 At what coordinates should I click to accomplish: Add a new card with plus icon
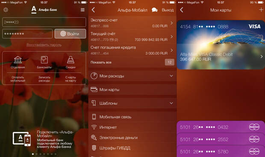pos(261,10)
